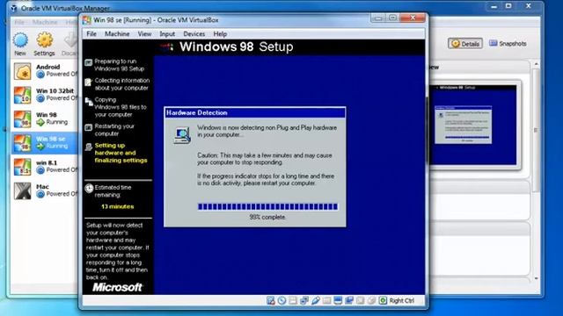This screenshot has height=316, width=563.
Task: Click the display monitor icon in status bar
Action: (338, 300)
